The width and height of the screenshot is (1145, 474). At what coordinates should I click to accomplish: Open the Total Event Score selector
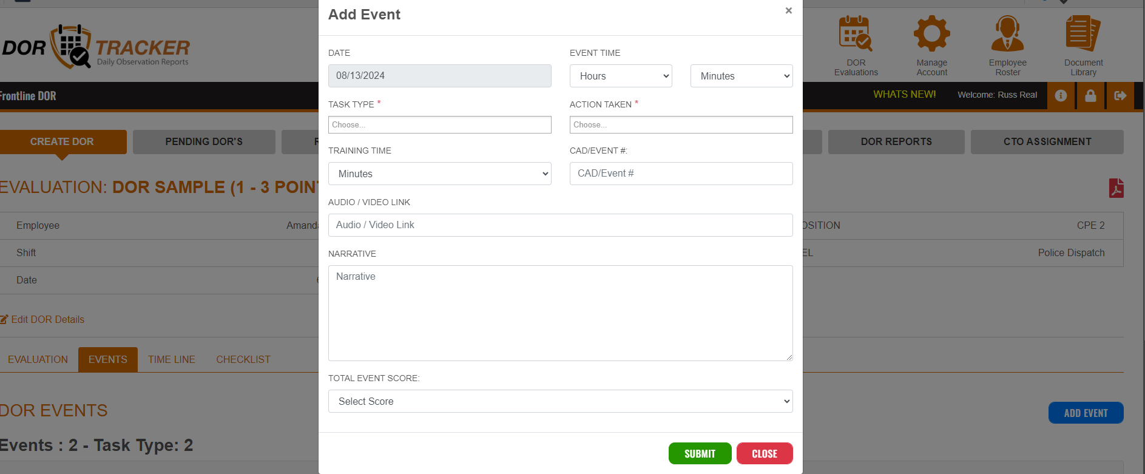click(560, 401)
